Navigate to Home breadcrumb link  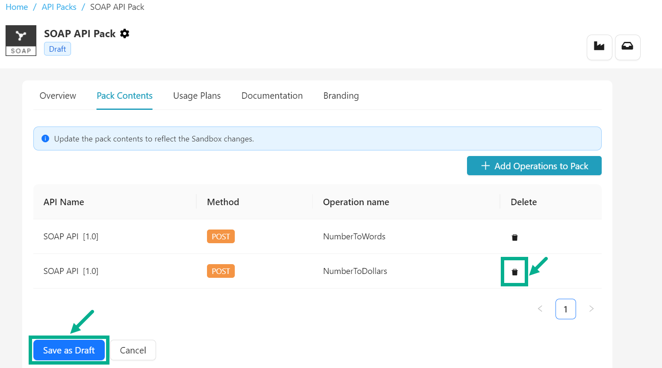coord(17,7)
